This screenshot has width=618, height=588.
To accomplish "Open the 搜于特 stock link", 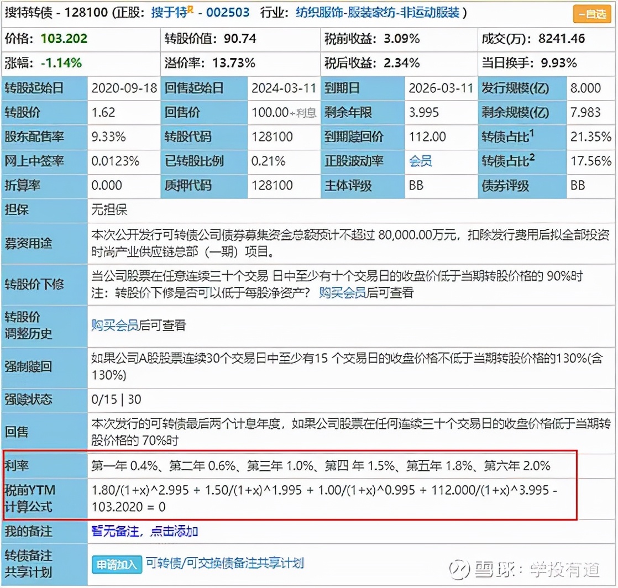I will click(x=170, y=12).
